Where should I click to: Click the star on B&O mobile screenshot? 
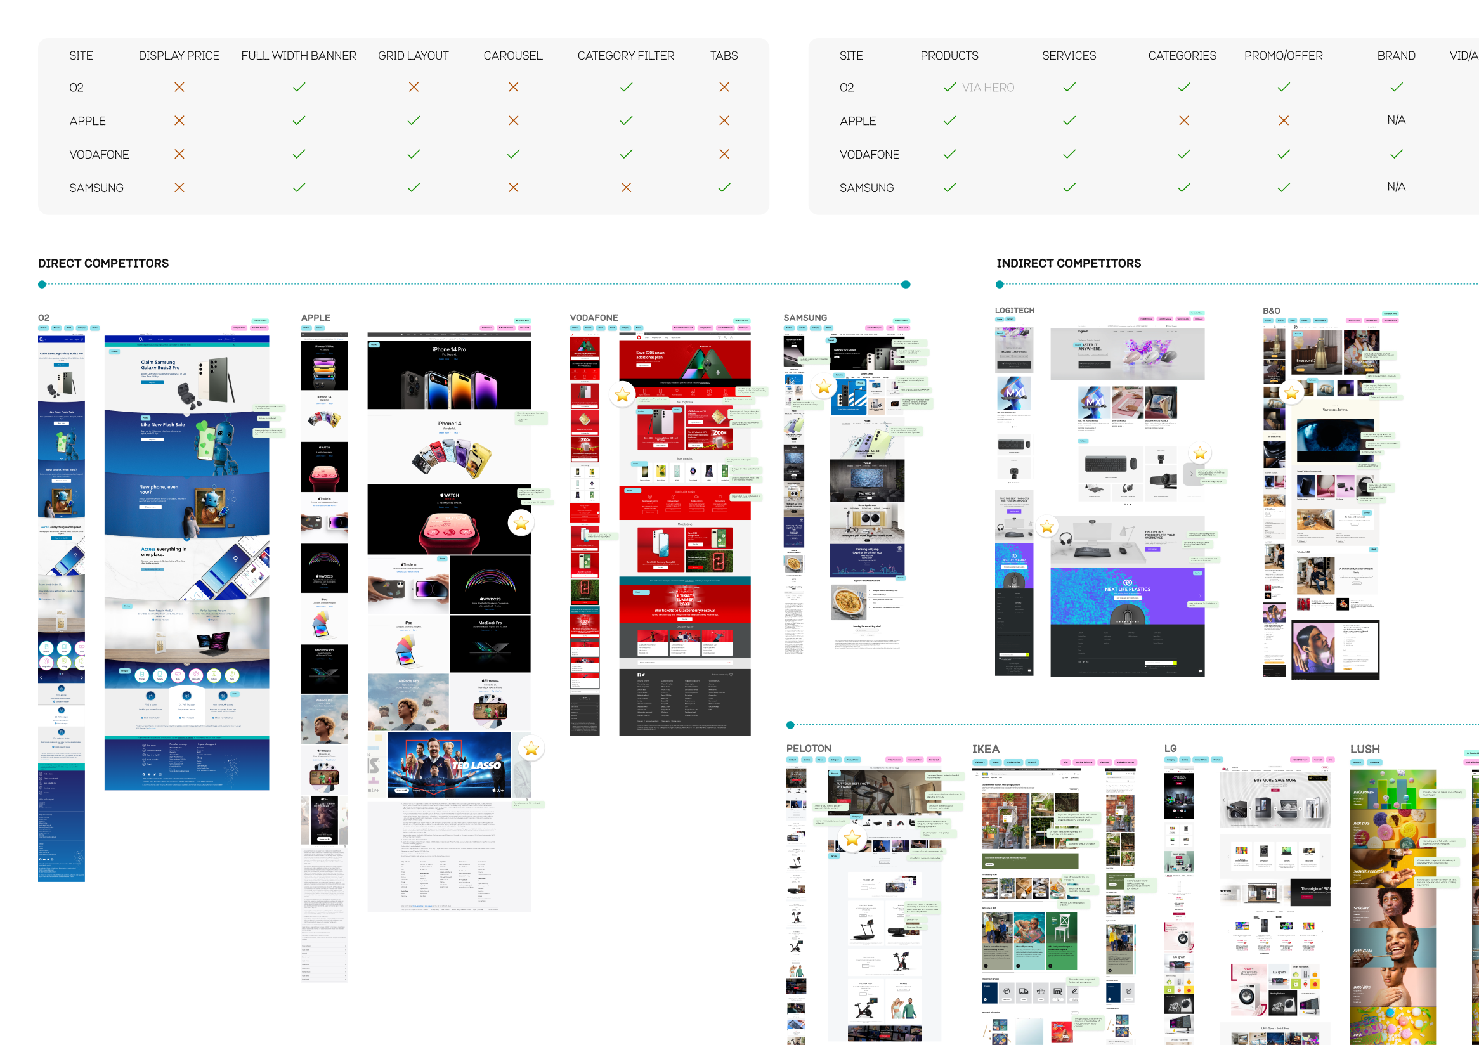pos(1291,393)
